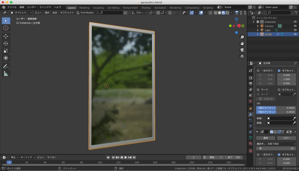
Task: Select the Scale tool
Action: point(6,51)
